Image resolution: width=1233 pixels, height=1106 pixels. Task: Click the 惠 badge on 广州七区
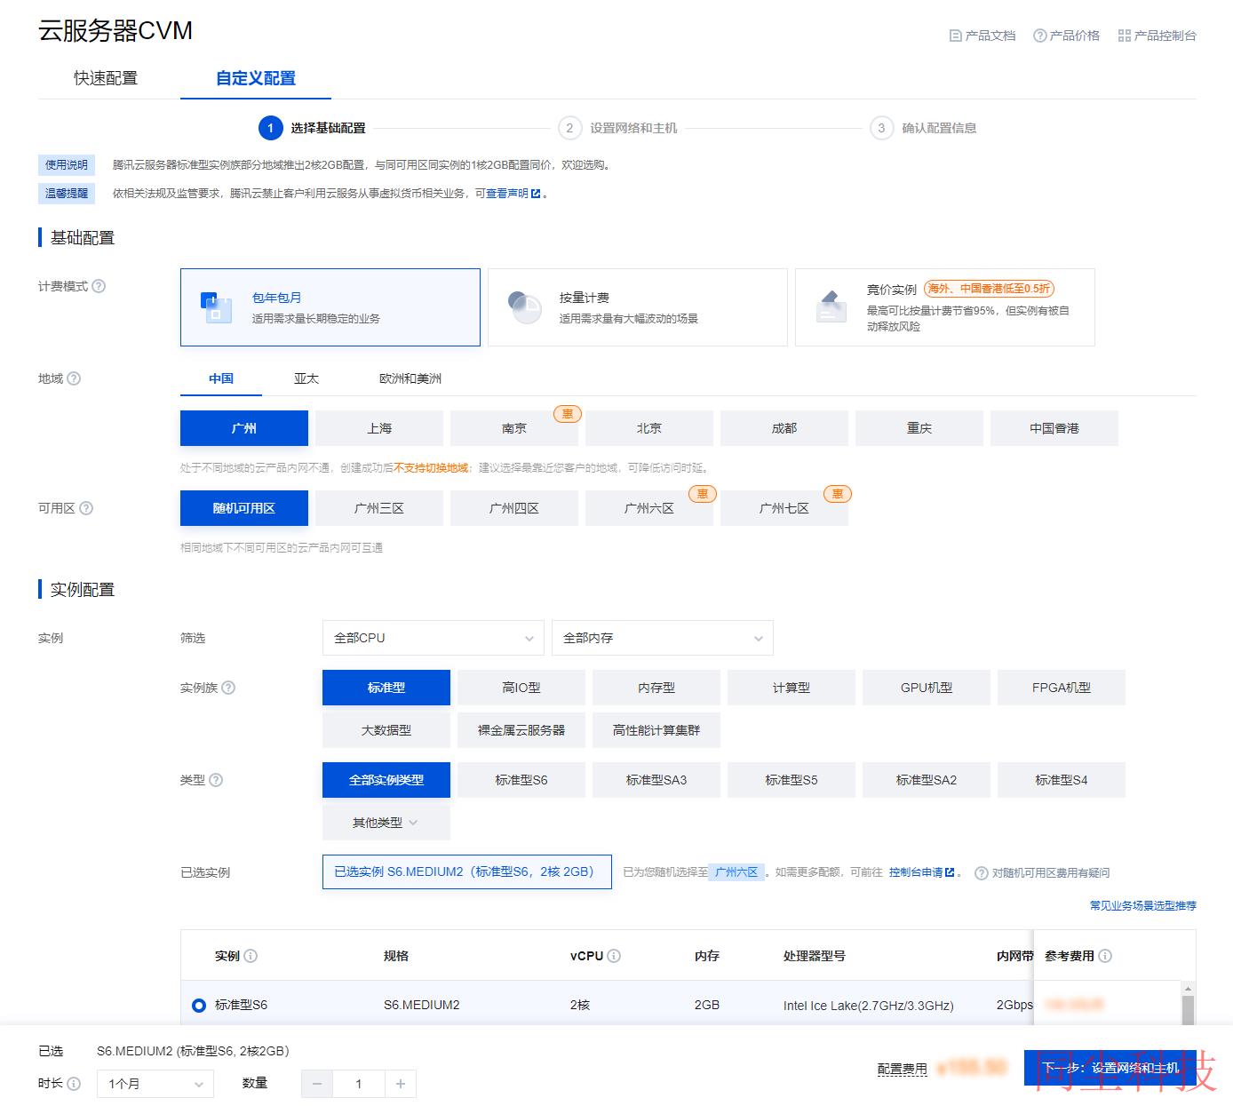838,494
